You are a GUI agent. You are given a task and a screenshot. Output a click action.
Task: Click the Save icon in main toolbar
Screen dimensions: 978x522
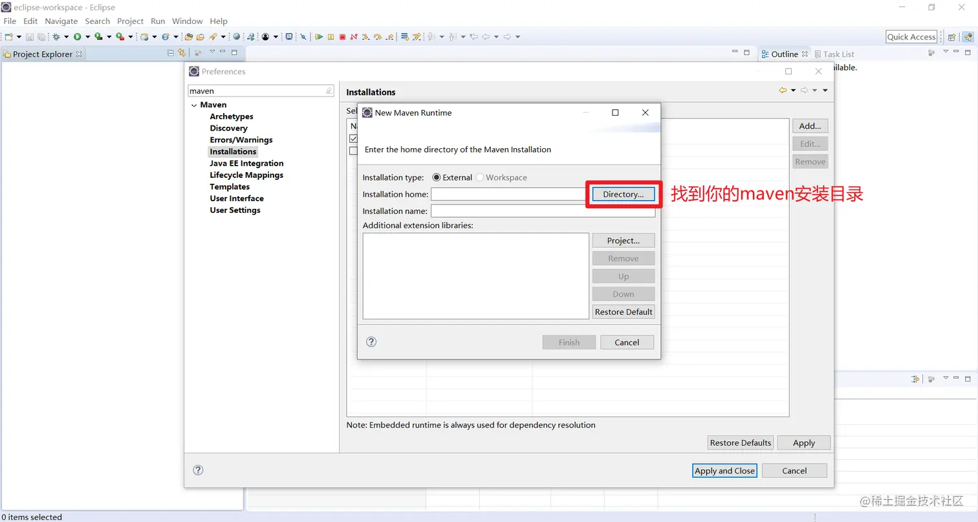(30, 37)
